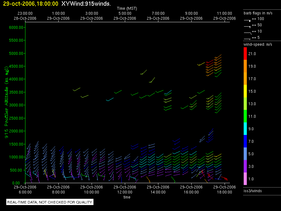
Task: Click the '5:00:00' MST top axis tick label
Action: click(x=125, y=13)
